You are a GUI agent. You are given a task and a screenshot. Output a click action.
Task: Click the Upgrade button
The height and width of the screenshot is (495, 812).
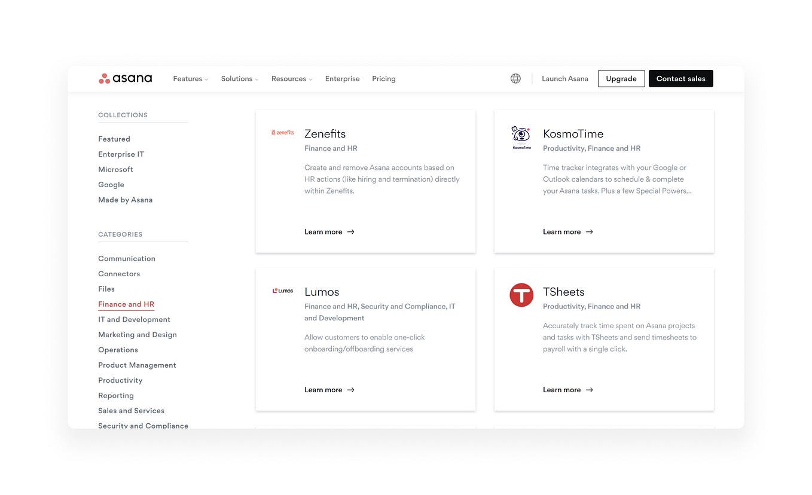pos(621,78)
